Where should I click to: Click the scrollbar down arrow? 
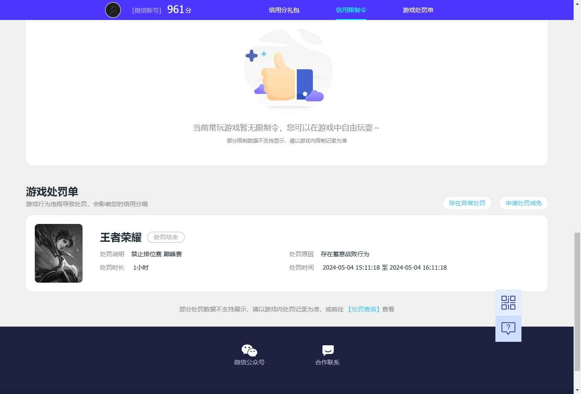click(577, 390)
